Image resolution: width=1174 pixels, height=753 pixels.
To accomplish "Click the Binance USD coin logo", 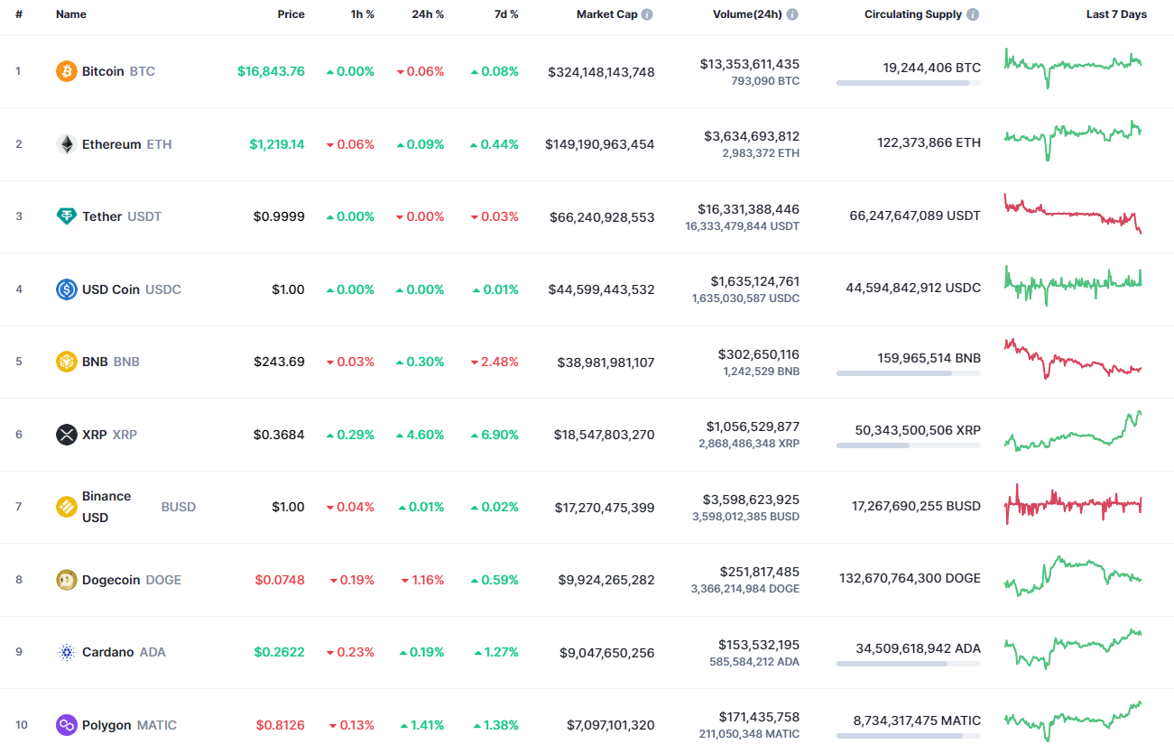I will [x=66, y=507].
